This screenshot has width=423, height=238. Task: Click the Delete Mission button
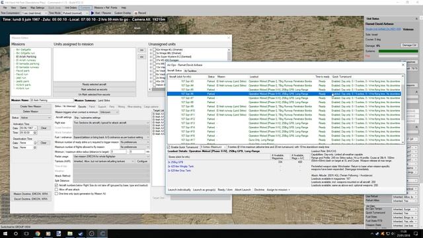31,112
